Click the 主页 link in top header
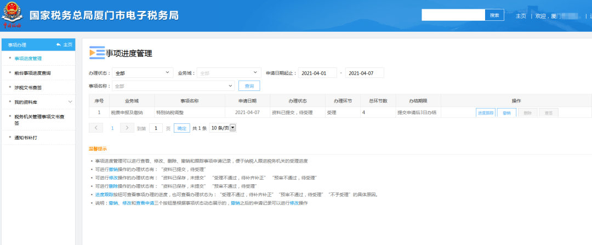The height and width of the screenshot is (245, 592). point(521,16)
